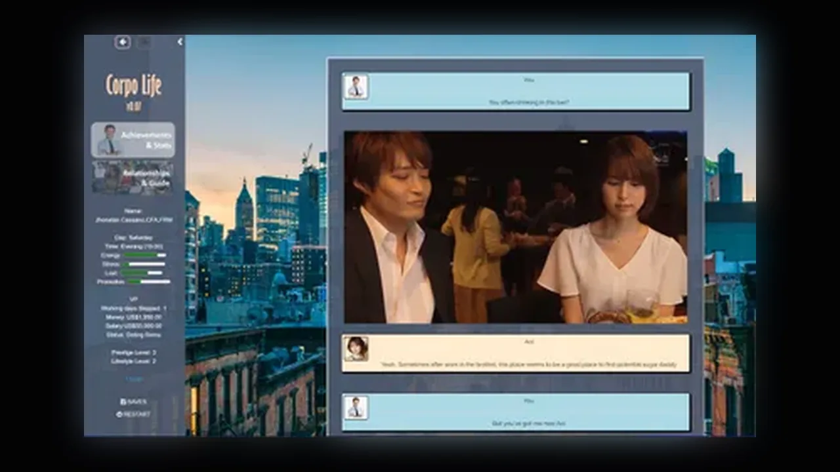Click the "VP" job title text
Image resolution: width=840 pixels, height=472 pixels.
(x=133, y=299)
